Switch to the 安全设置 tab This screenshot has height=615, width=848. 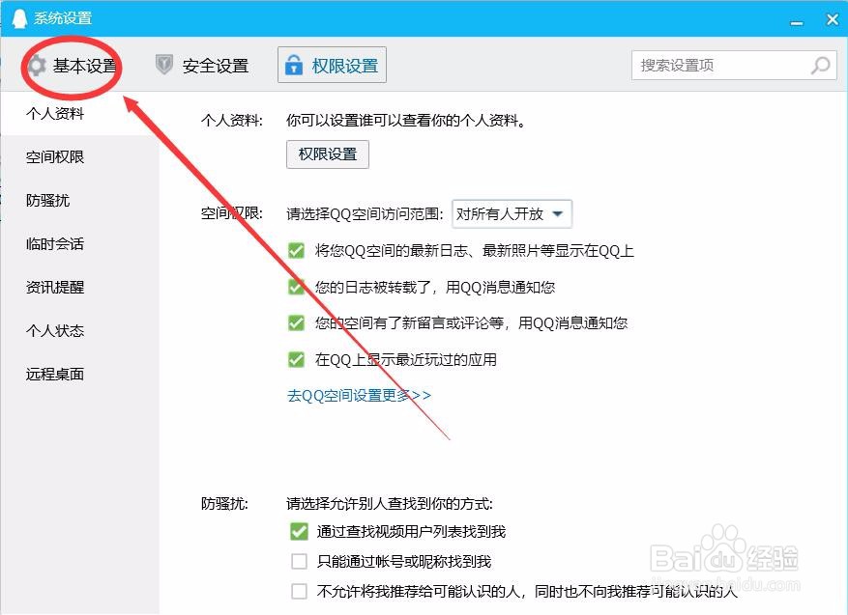coord(202,66)
